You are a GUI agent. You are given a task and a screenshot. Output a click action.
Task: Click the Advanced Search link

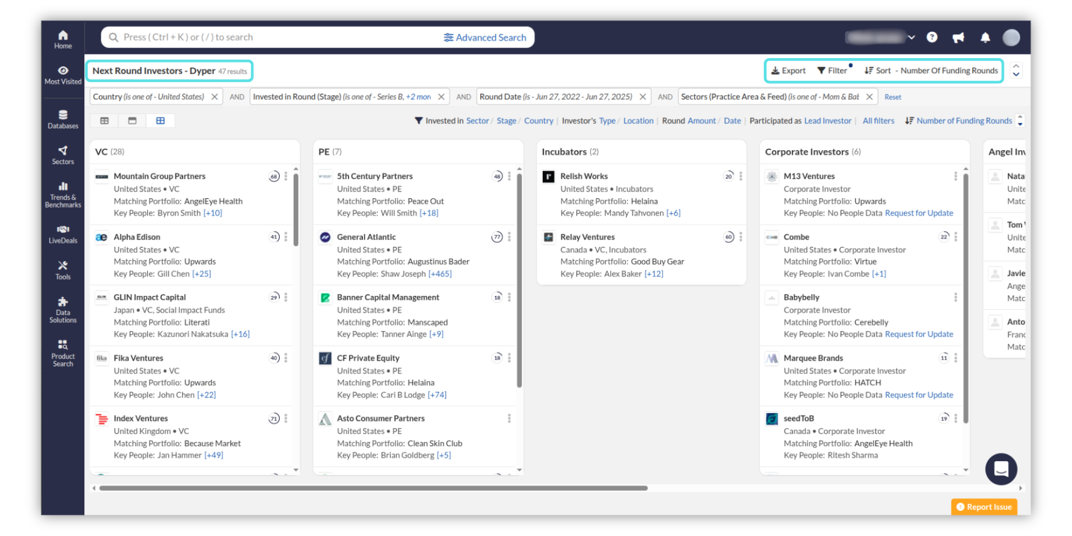[485, 37]
